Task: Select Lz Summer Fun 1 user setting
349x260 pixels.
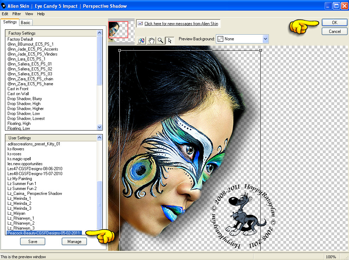Action: [22, 184]
